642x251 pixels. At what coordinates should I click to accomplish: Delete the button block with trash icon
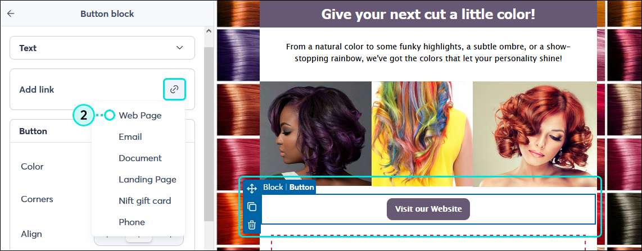coord(252,225)
